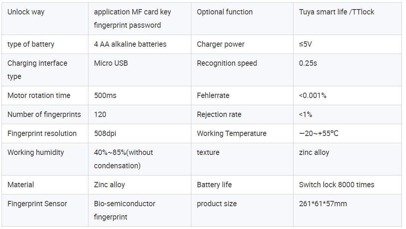
Task: Click the 'Recognition speed' label
Action: pyautogui.click(x=227, y=63)
